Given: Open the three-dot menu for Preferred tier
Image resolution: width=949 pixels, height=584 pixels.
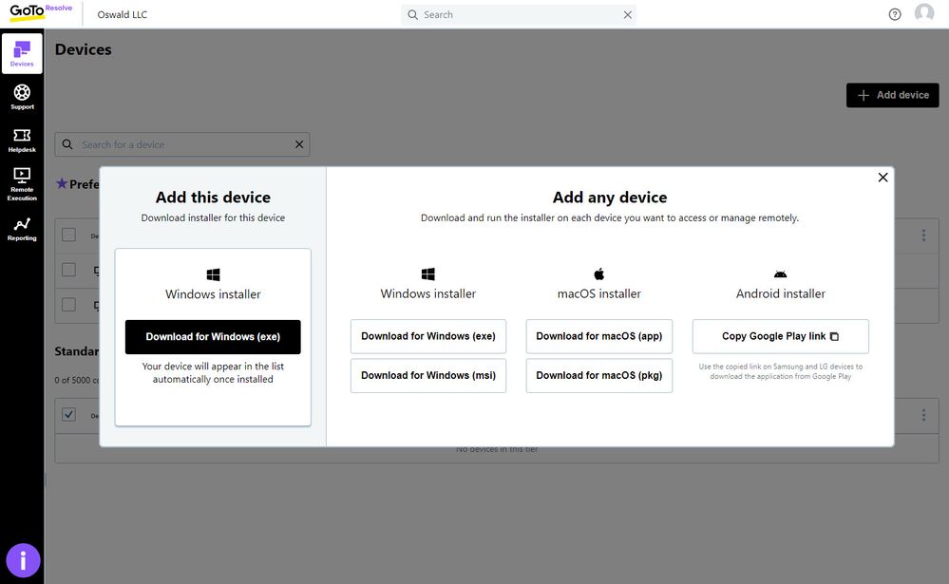Looking at the screenshot, I should point(923,235).
